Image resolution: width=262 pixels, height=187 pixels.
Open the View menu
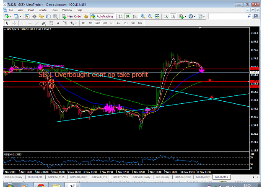[21, 10]
